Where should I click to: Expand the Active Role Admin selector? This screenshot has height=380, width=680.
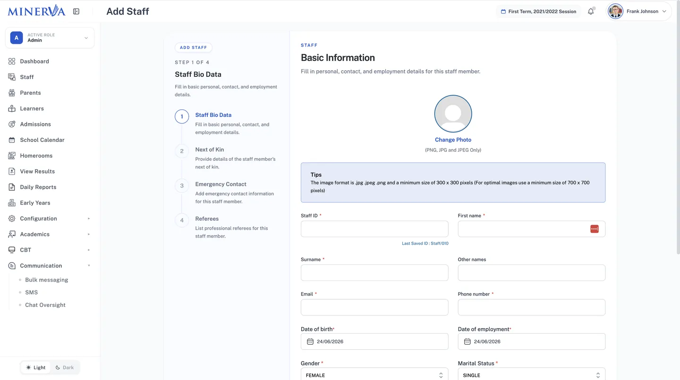tap(50, 38)
